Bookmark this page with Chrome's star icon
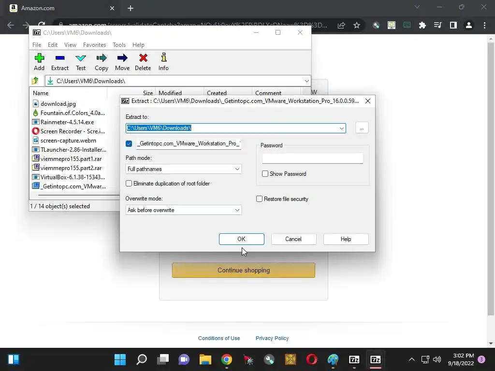This screenshot has width=495, height=371. [357, 25]
